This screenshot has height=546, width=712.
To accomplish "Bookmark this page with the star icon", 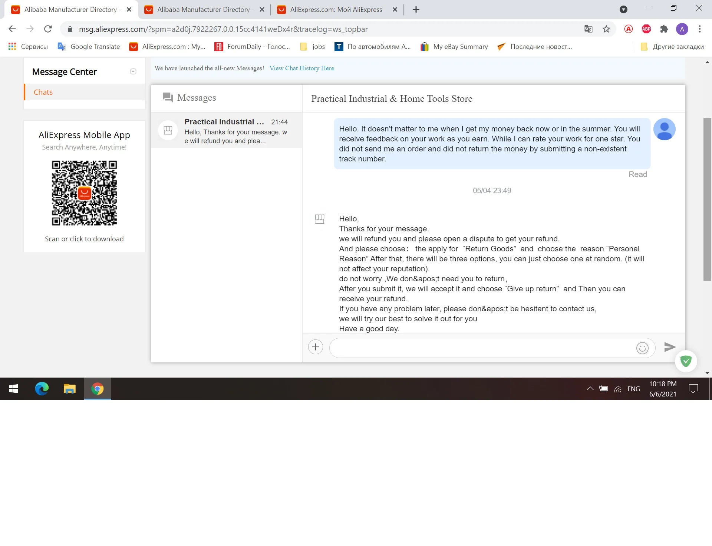I will click(606, 29).
